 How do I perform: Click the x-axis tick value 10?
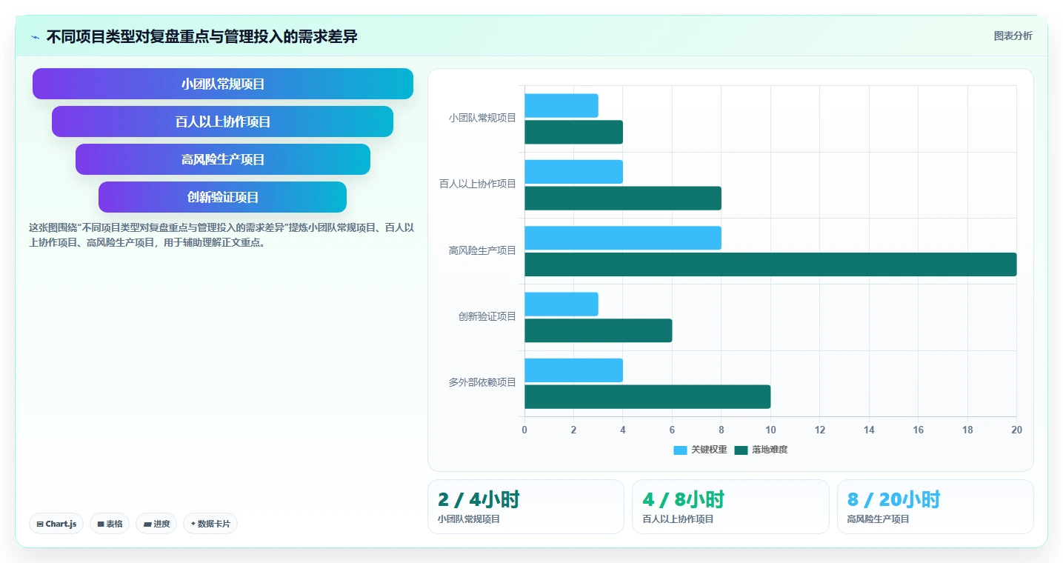point(770,430)
